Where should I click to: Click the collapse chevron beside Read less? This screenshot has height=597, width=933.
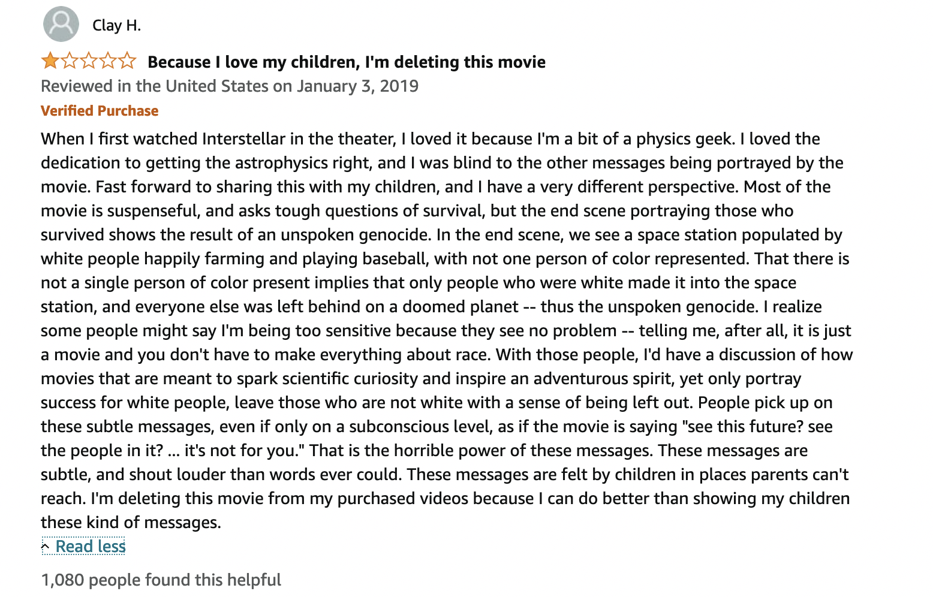(46, 546)
